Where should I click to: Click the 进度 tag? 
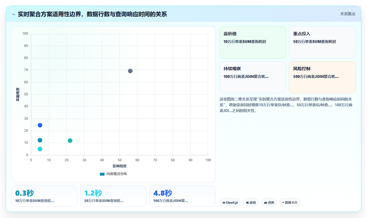(269, 203)
